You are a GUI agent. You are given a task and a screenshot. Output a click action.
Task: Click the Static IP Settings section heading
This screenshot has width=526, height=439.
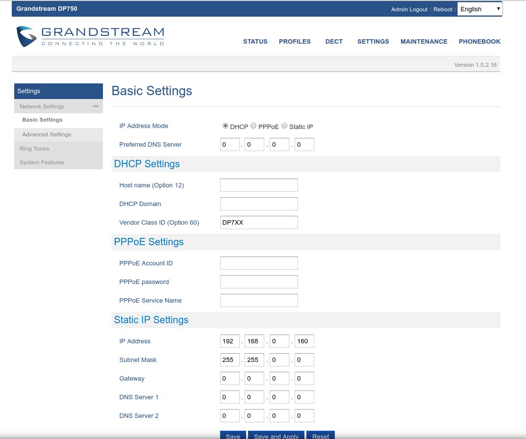(x=151, y=320)
